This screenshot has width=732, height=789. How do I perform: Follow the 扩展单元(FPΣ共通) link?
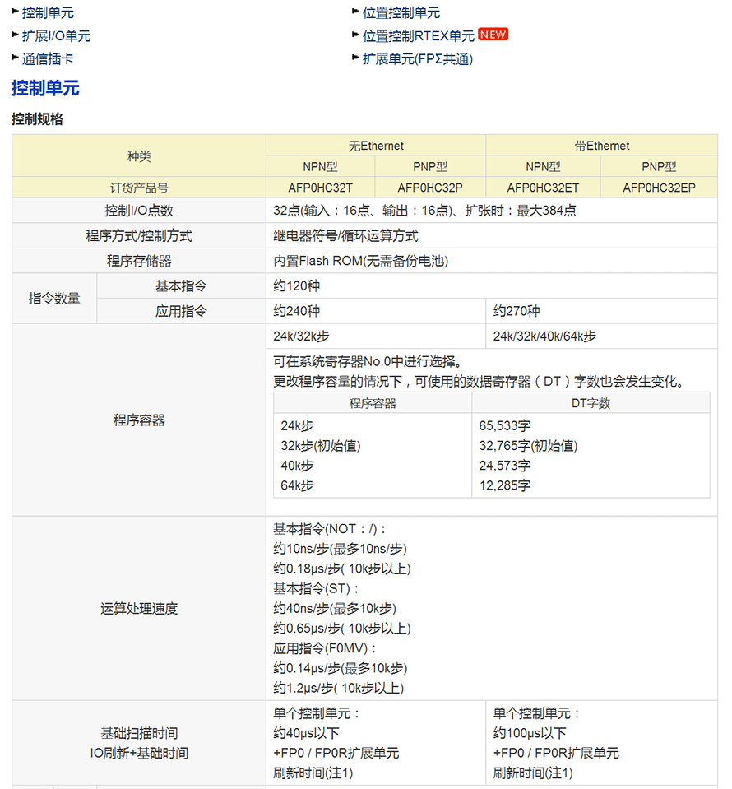click(418, 59)
